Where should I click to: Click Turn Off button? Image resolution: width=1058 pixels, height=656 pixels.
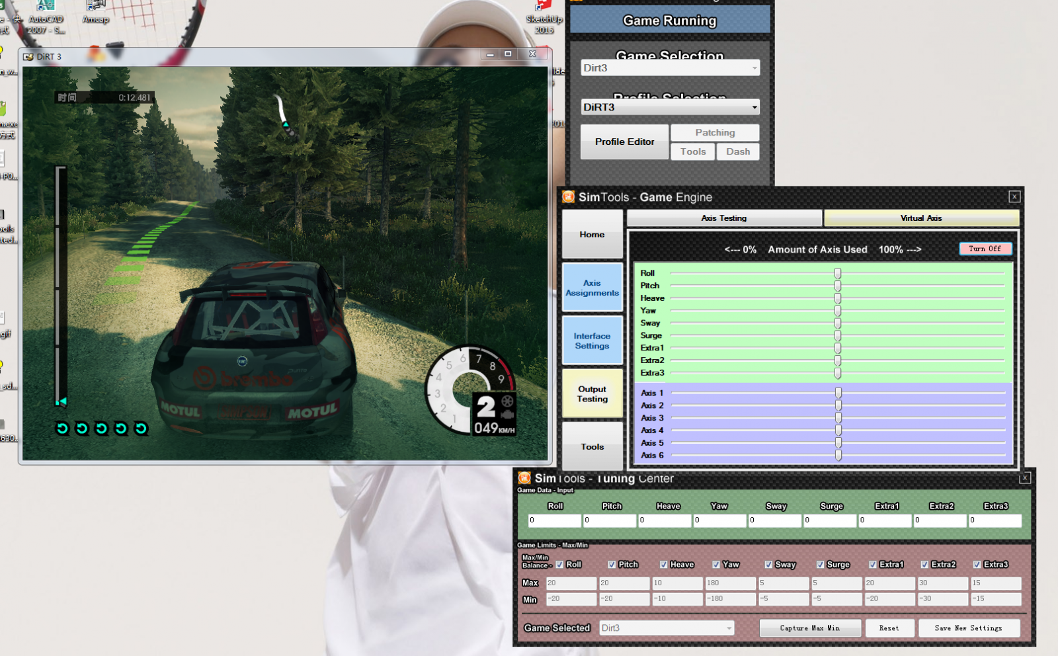[x=985, y=249]
